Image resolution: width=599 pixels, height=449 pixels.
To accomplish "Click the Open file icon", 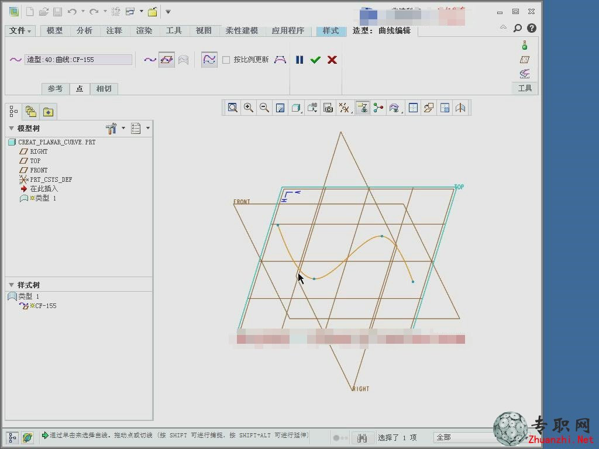I will coord(43,12).
